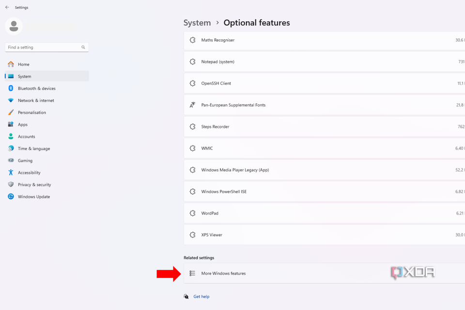This screenshot has width=465, height=310.
Task: Click System in the breadcrumb
Action: coord(197,23)
